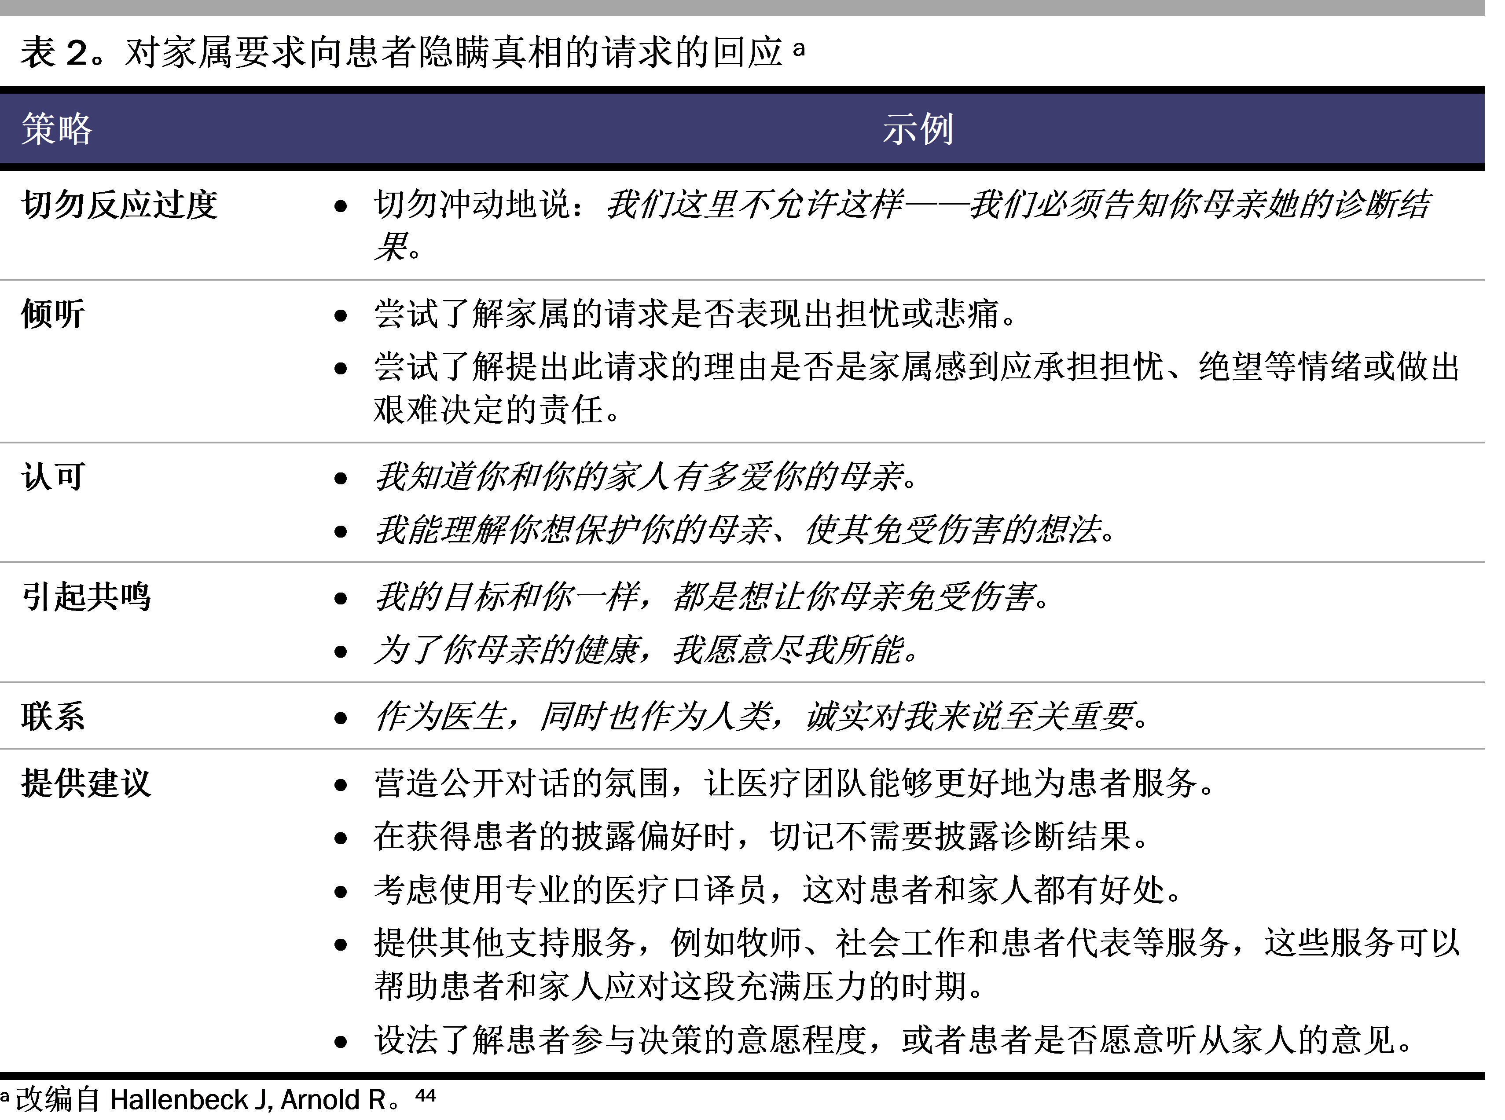Viewport: 1505px width, 1120px height.
Task: Click the line starting '考虑使用专业的医疗口译员'
Action: point(778,889)
